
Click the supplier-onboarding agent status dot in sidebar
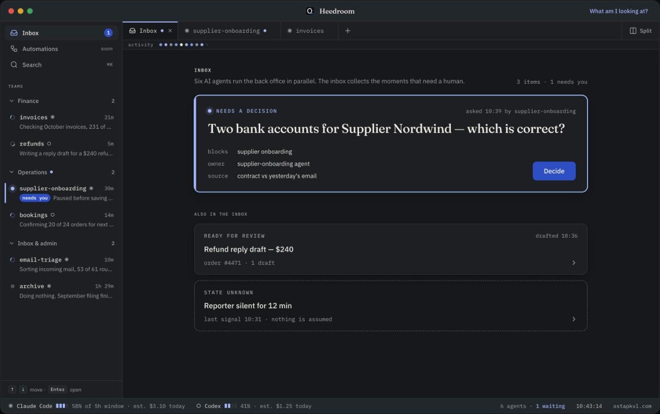pyautogui.click(x=12, y=188)
